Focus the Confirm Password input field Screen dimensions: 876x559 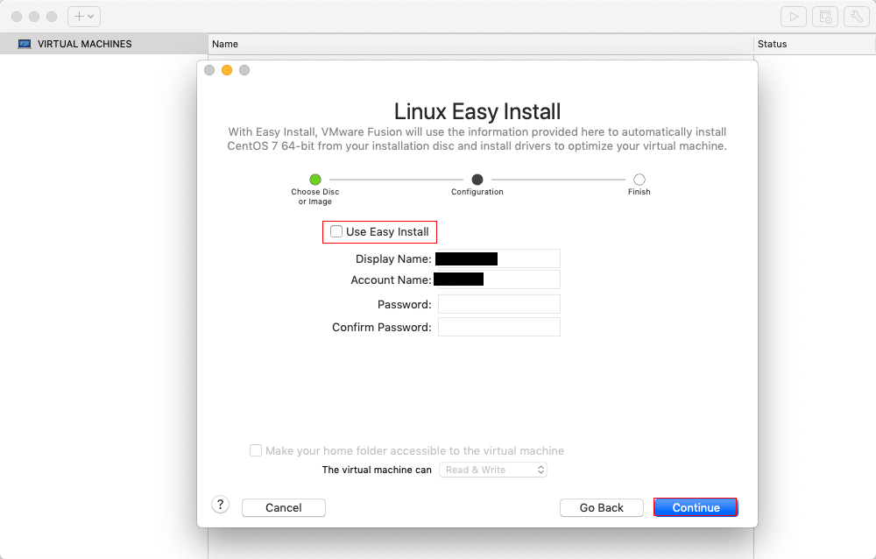click(499, 327)
